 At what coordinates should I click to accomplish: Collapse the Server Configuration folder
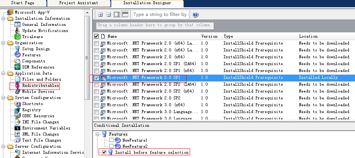[3, 147]
